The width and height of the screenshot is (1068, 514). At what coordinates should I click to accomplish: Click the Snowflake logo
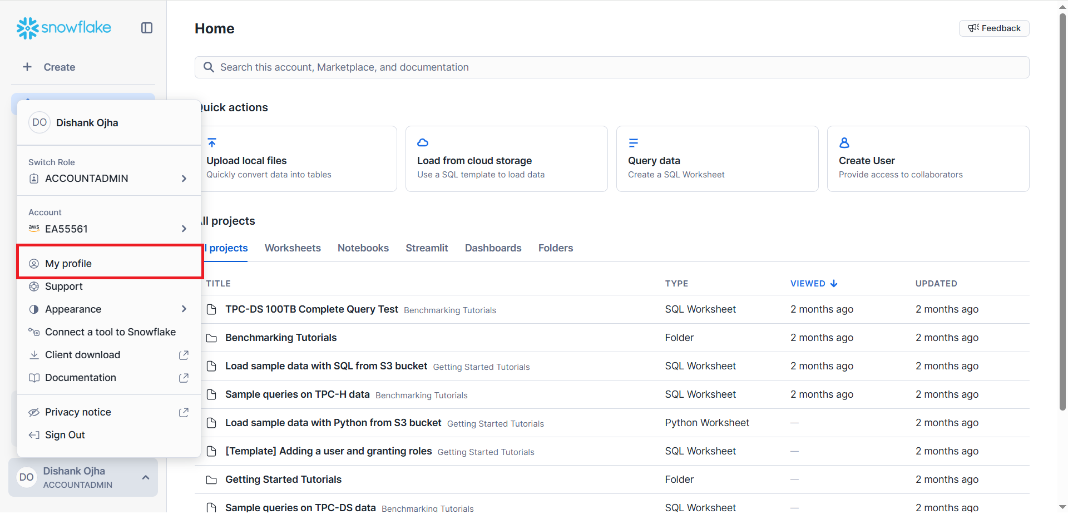coord(63,28)
